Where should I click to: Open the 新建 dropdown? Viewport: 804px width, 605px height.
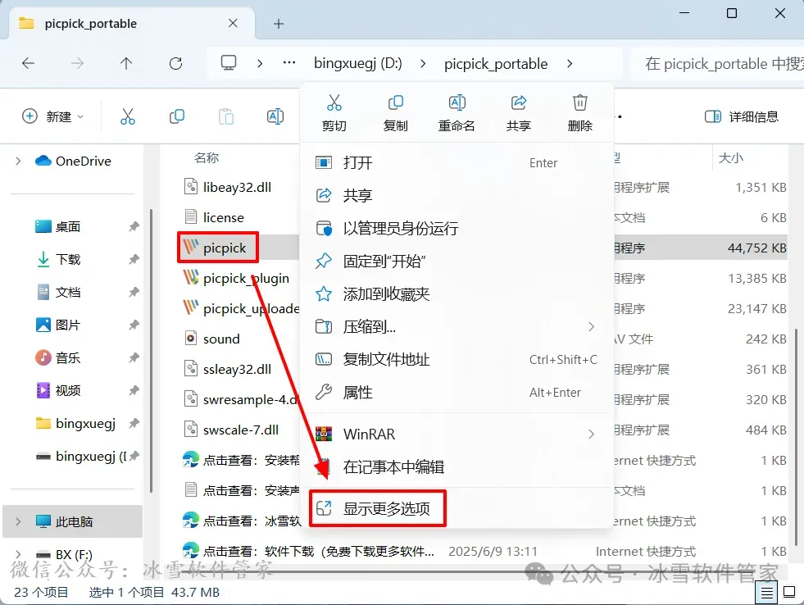[x=52, y=116]
